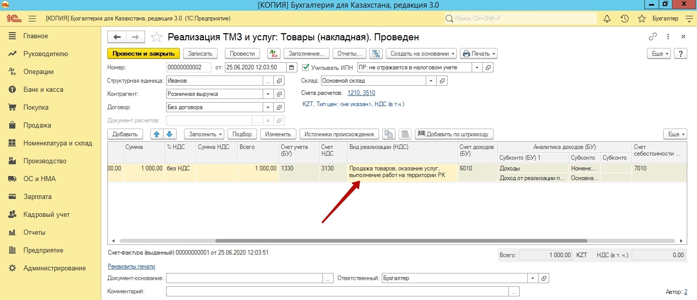Open the history clock icon
The height and width of the screenshot is (300, 697).
coord(624,18)
